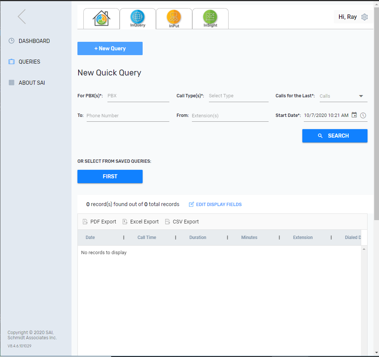Open QUERIES in the sidebar
Viewport: 379px width, 357px height.
(29, 62)
